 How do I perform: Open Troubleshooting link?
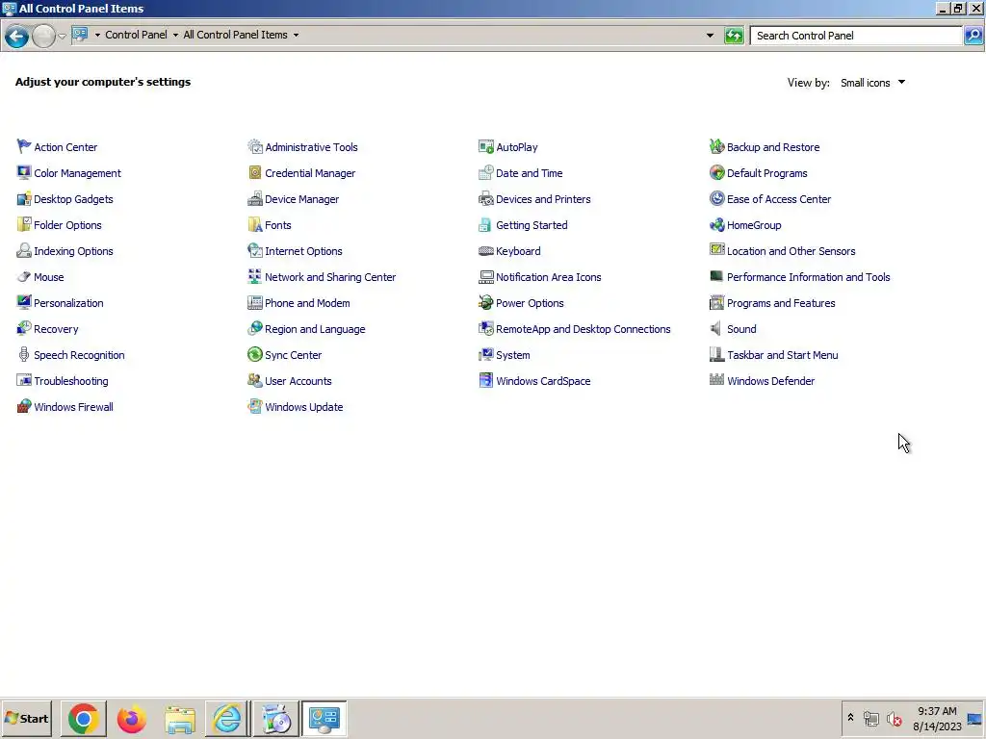(71, 381)
